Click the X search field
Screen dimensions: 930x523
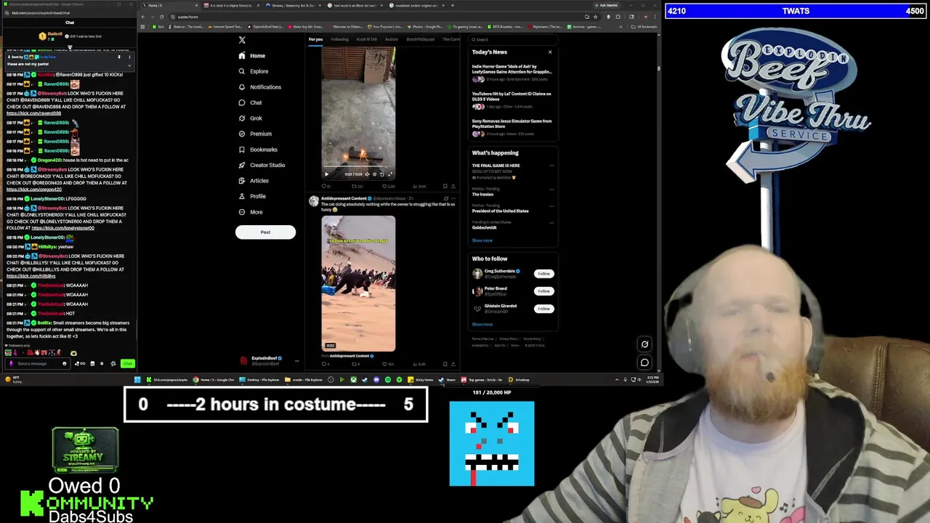point(512,39)
